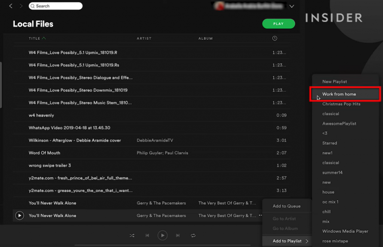Add to the oc mix 1 playlist
383x247 pixels.
pyautogui.click(x=330, y=202)
